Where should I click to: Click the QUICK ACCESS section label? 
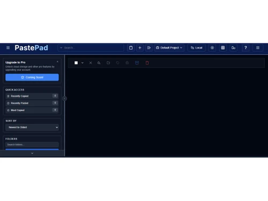click(15, 90)
